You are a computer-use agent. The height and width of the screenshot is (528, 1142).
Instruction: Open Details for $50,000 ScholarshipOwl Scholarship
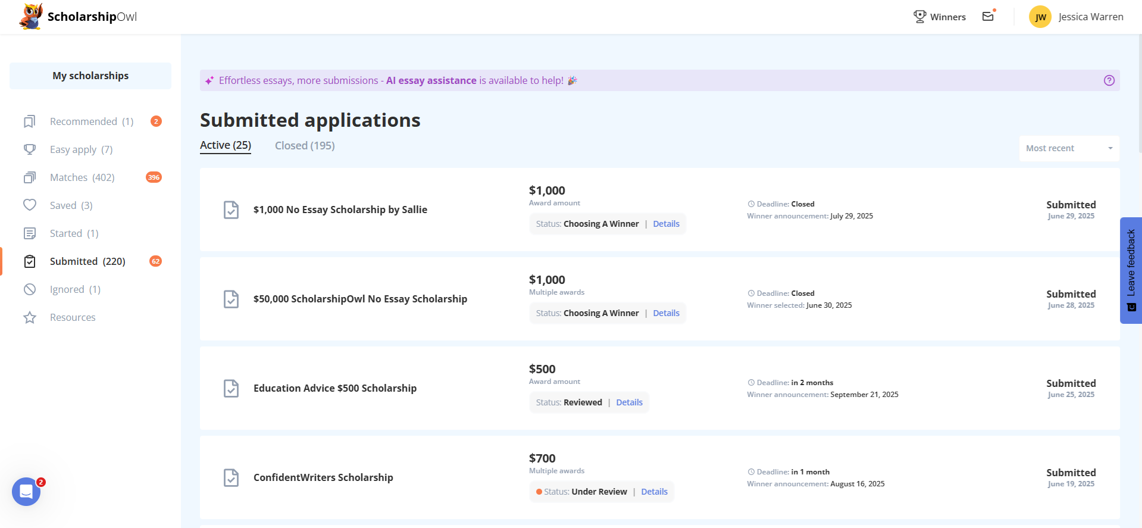tap(666, 313)
